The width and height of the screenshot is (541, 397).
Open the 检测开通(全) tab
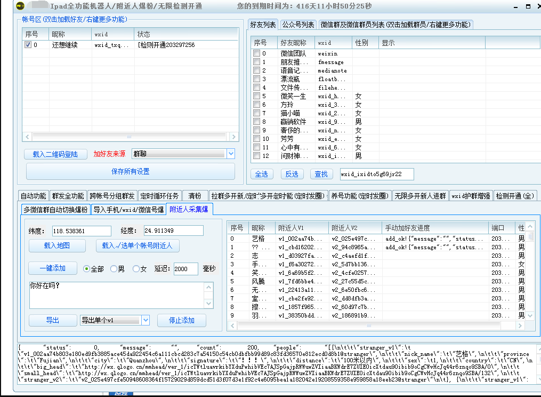[515, 196]
